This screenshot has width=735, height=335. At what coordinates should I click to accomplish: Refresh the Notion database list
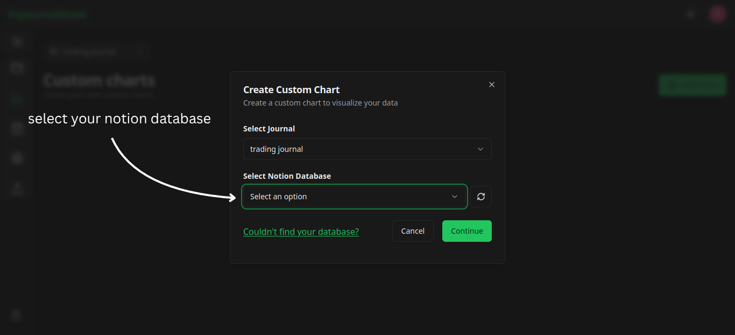480,196
